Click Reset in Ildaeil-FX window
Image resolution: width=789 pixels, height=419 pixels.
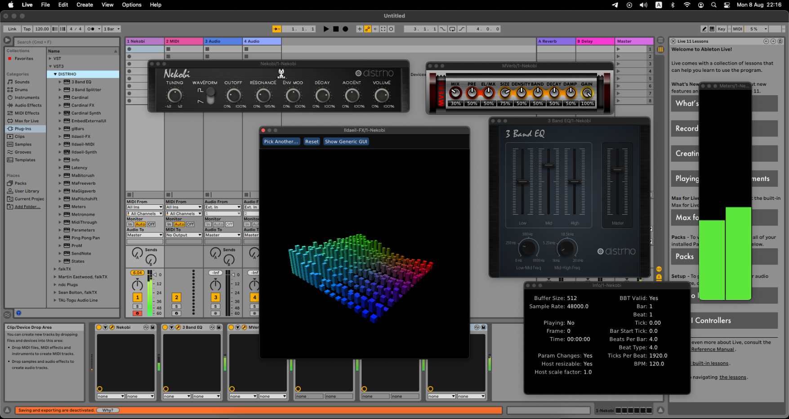(x=312, y=141)
